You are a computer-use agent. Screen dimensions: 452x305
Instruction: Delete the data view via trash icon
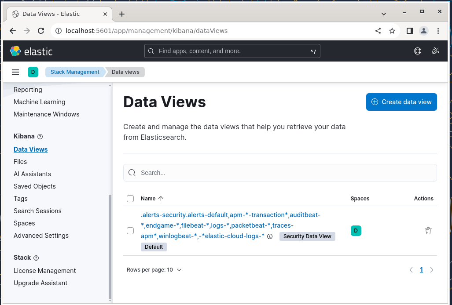click(x=428, y=230)
